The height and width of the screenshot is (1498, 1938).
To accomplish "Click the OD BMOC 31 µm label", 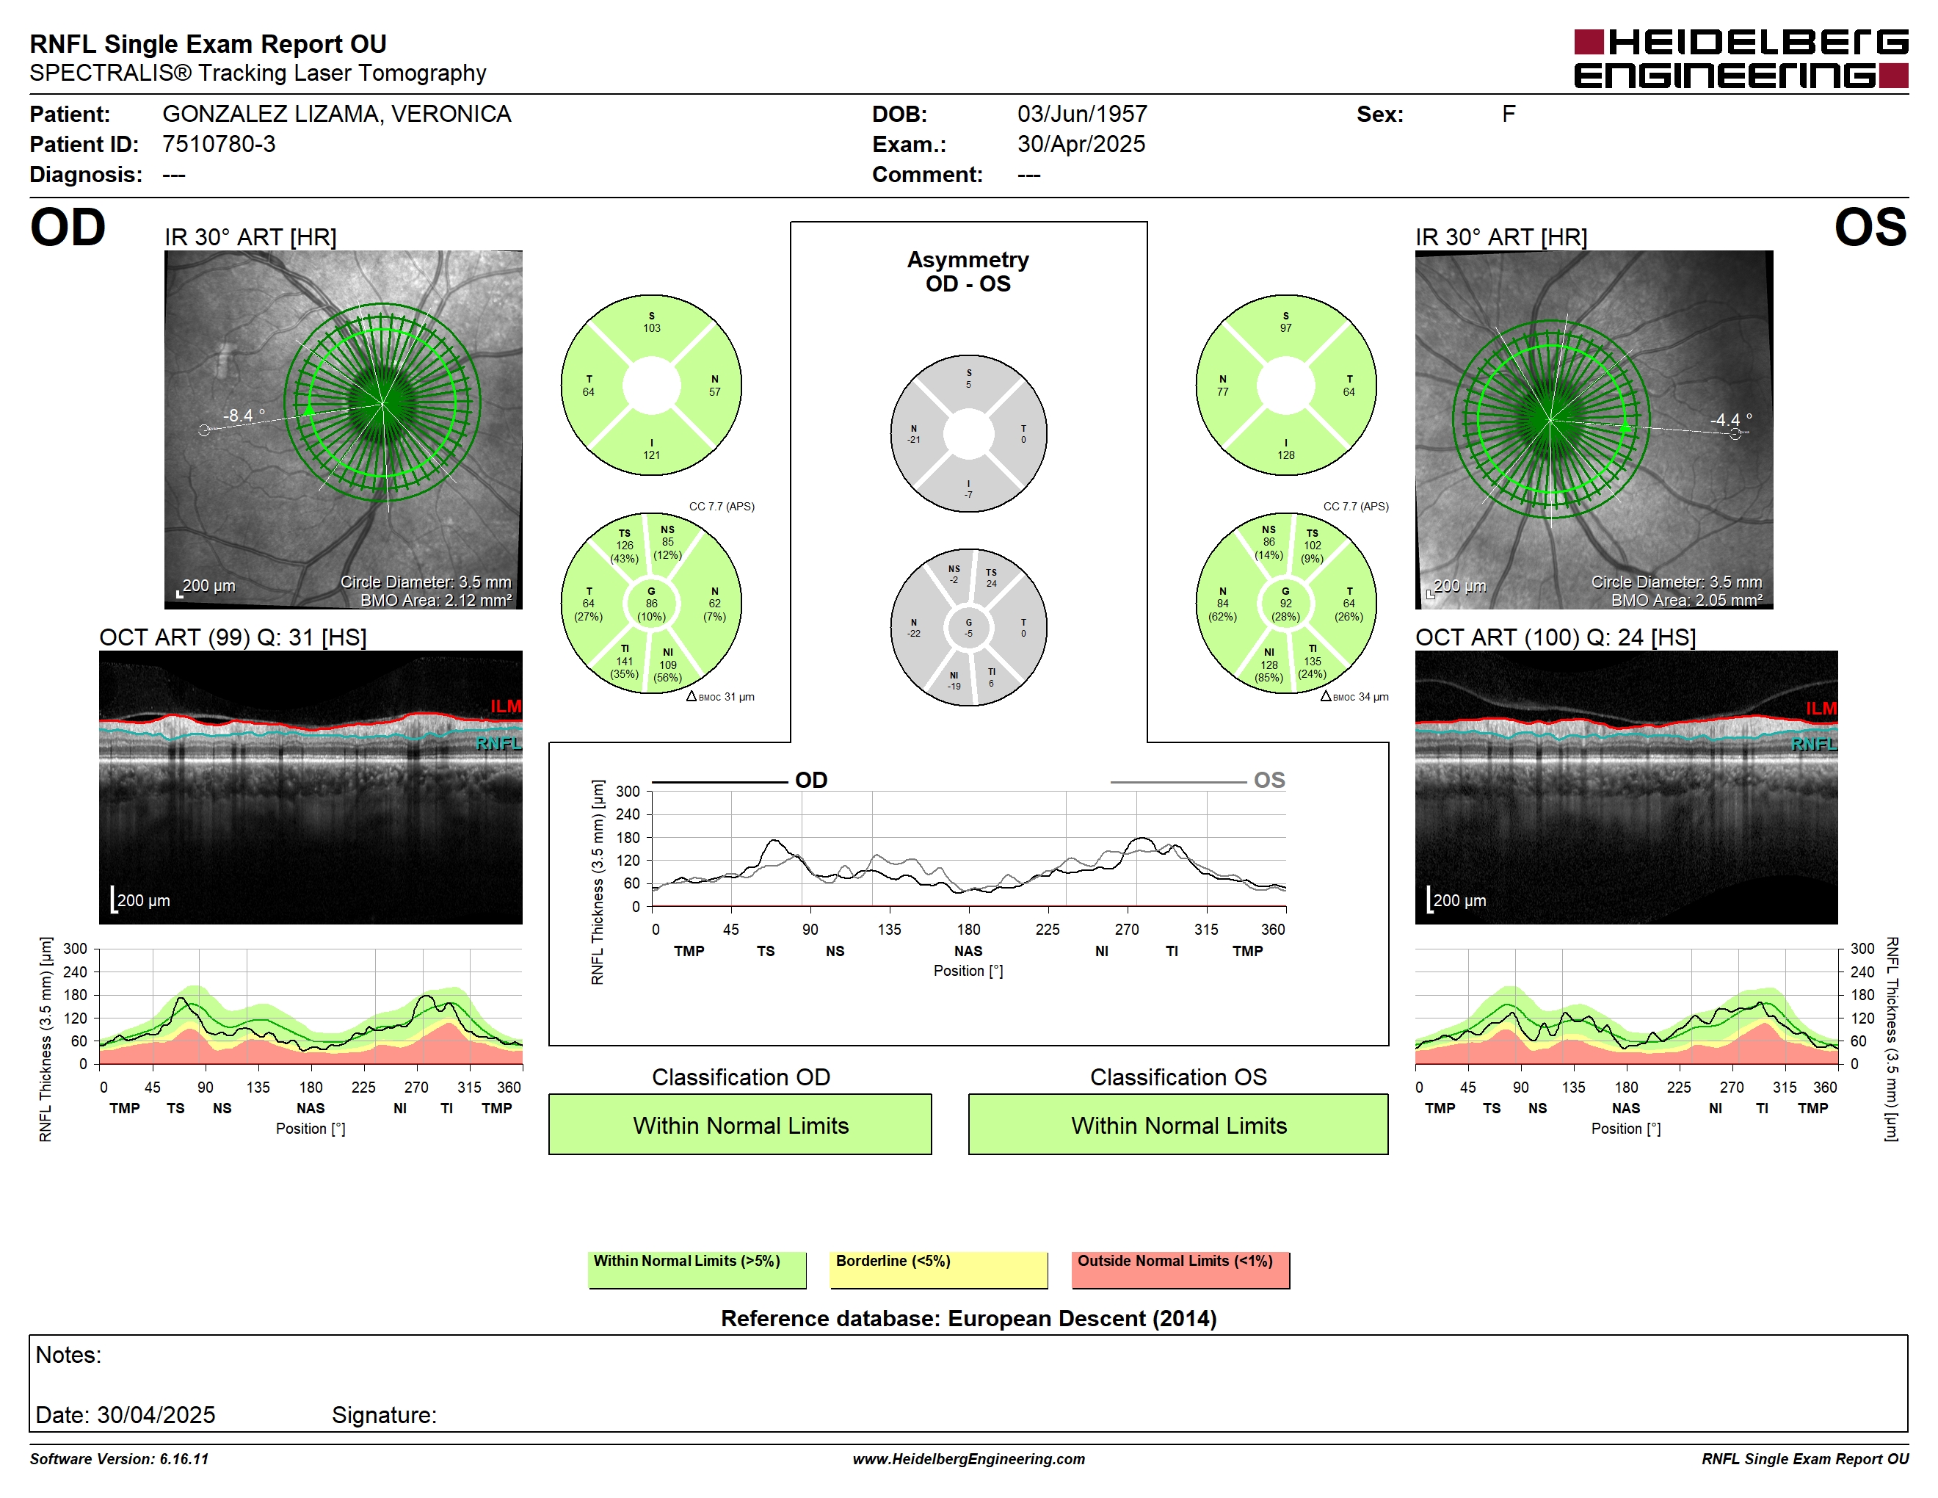I will coord(719,697).
